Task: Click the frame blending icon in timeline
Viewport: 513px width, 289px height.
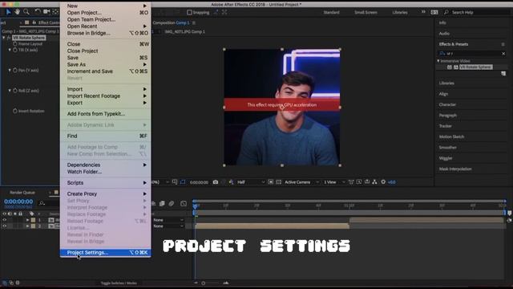Action: coord(162,203)
